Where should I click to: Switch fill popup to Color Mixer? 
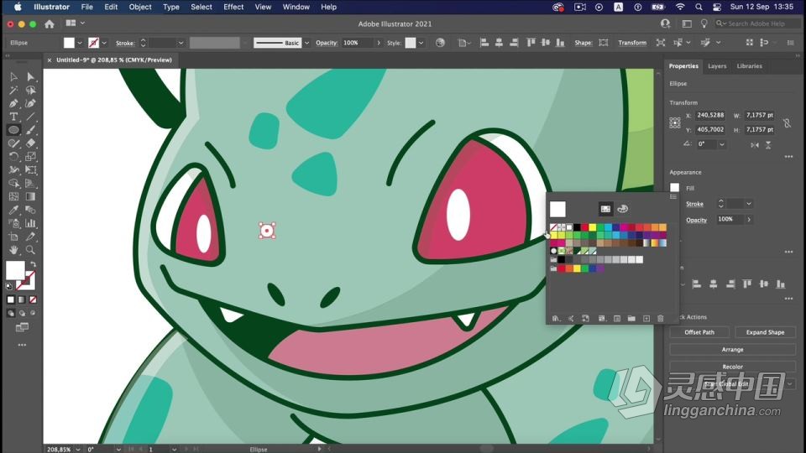point(622,209)
